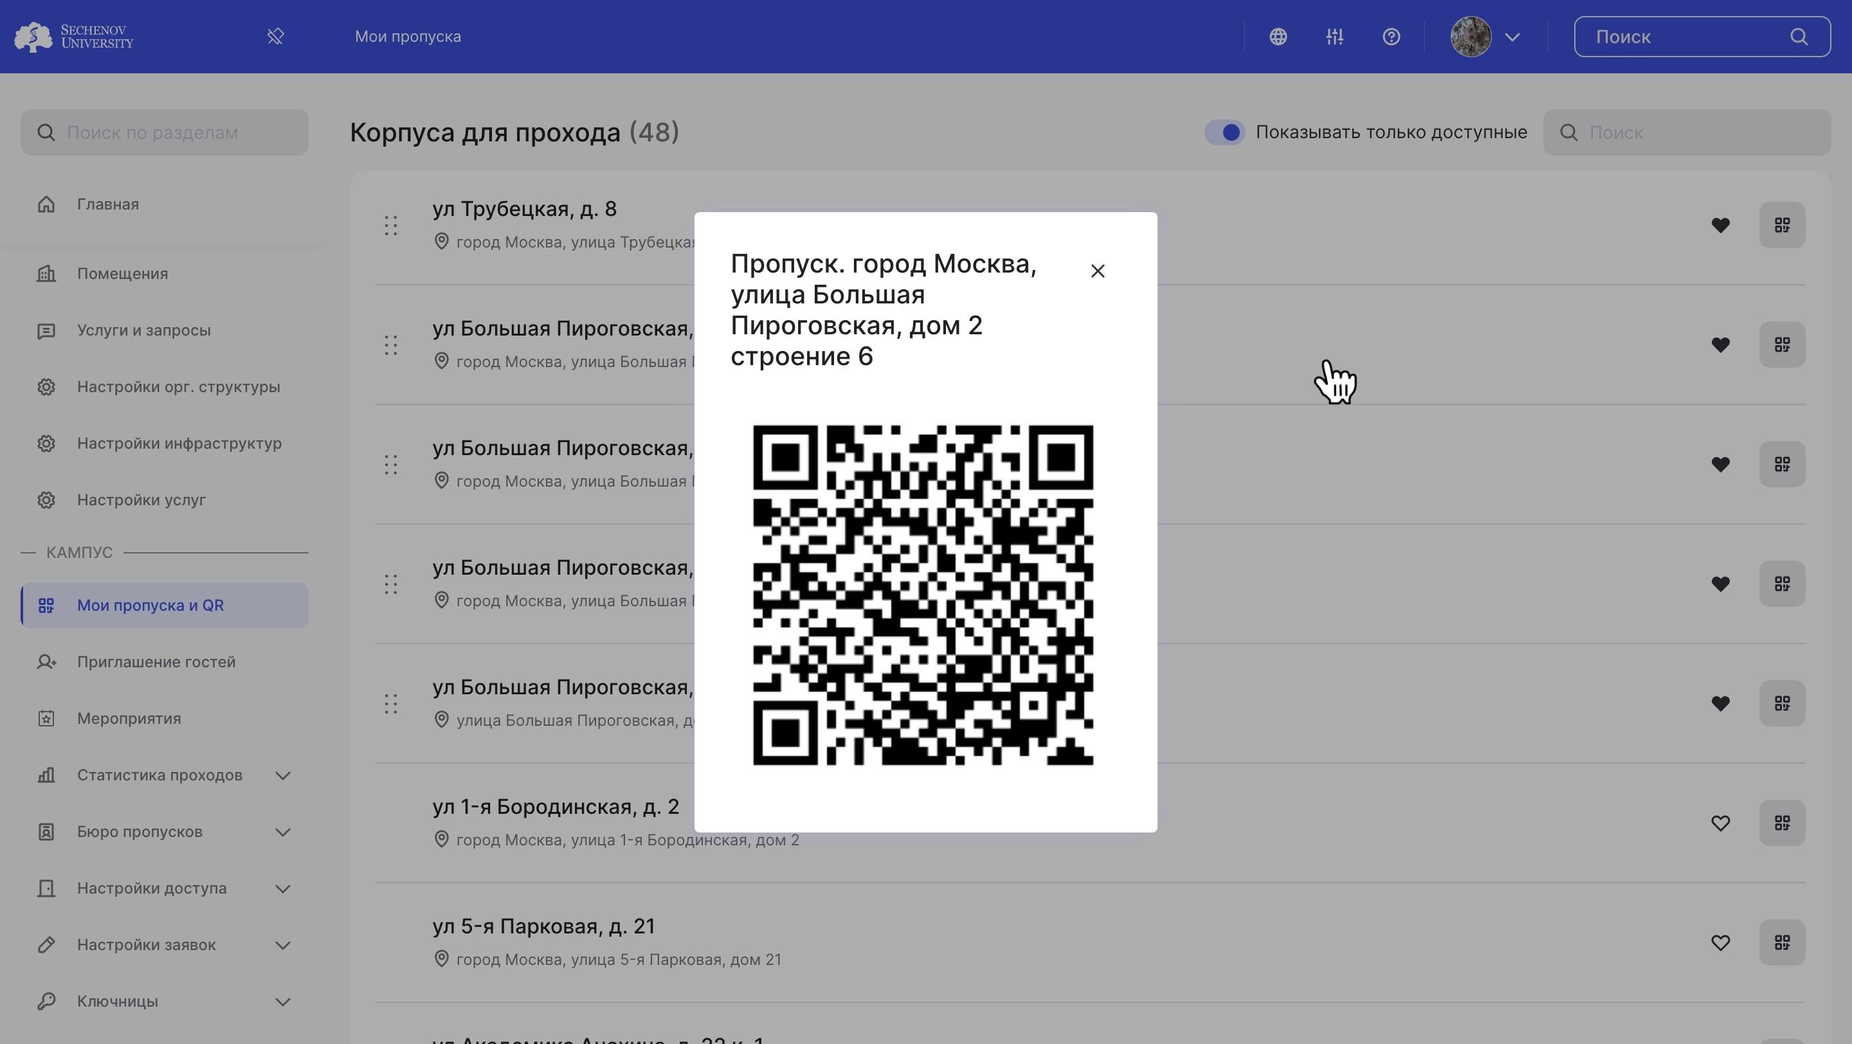
Task: Open Настройки услуг in the sidebar
Action: tap(164, 500)
